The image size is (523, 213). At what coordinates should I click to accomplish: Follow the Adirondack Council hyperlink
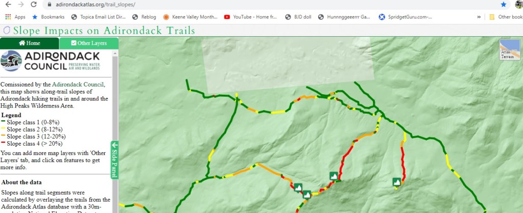(x=78, y=84)
